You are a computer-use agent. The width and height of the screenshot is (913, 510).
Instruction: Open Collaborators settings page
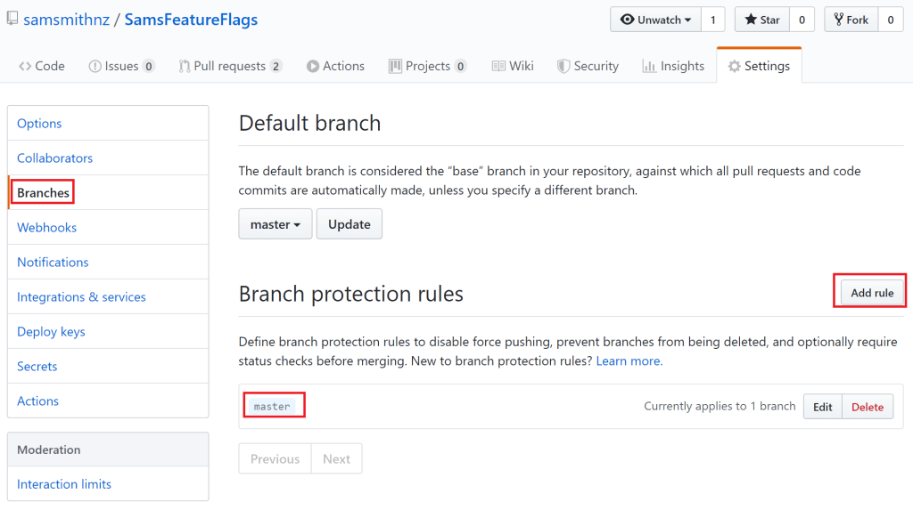55,158
